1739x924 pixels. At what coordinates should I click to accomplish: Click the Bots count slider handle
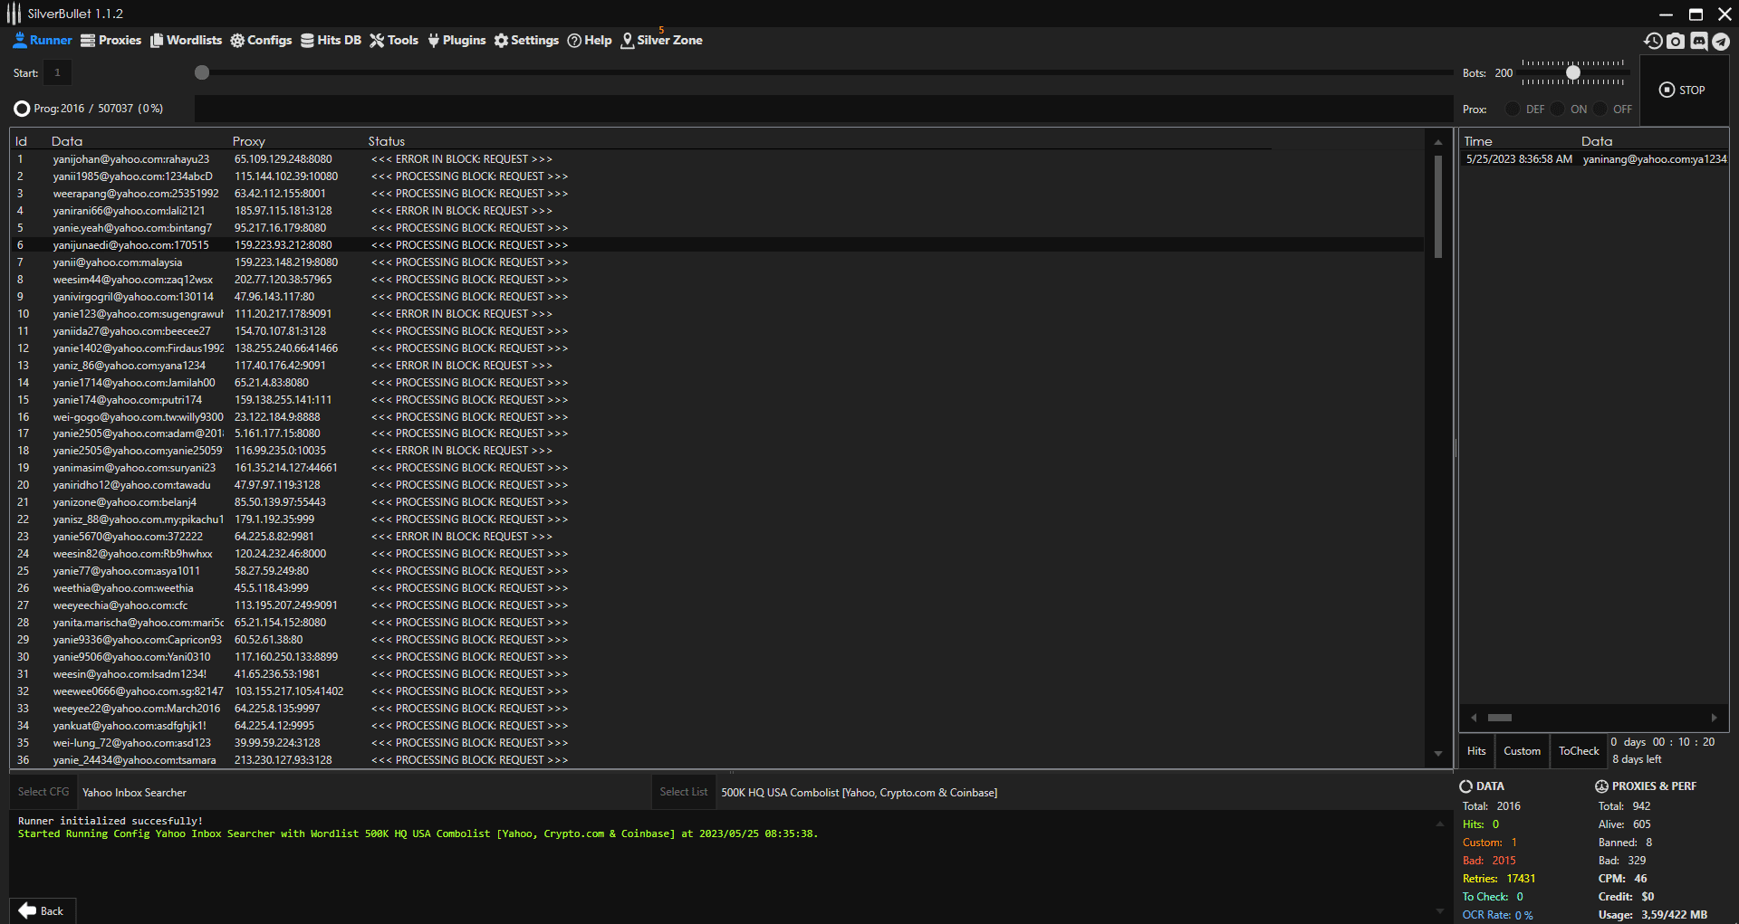point(1573,72)
